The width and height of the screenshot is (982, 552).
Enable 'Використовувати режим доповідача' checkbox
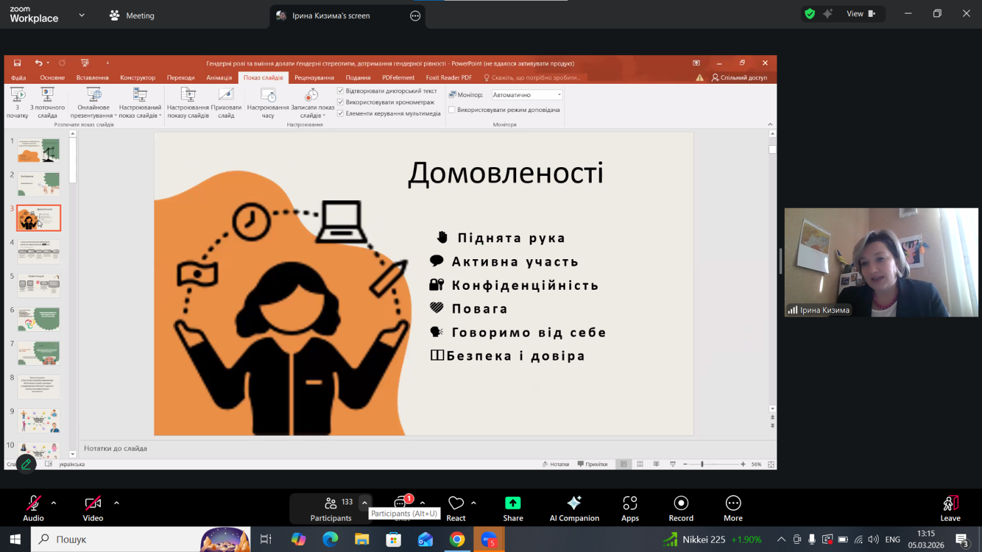[452, 110]
